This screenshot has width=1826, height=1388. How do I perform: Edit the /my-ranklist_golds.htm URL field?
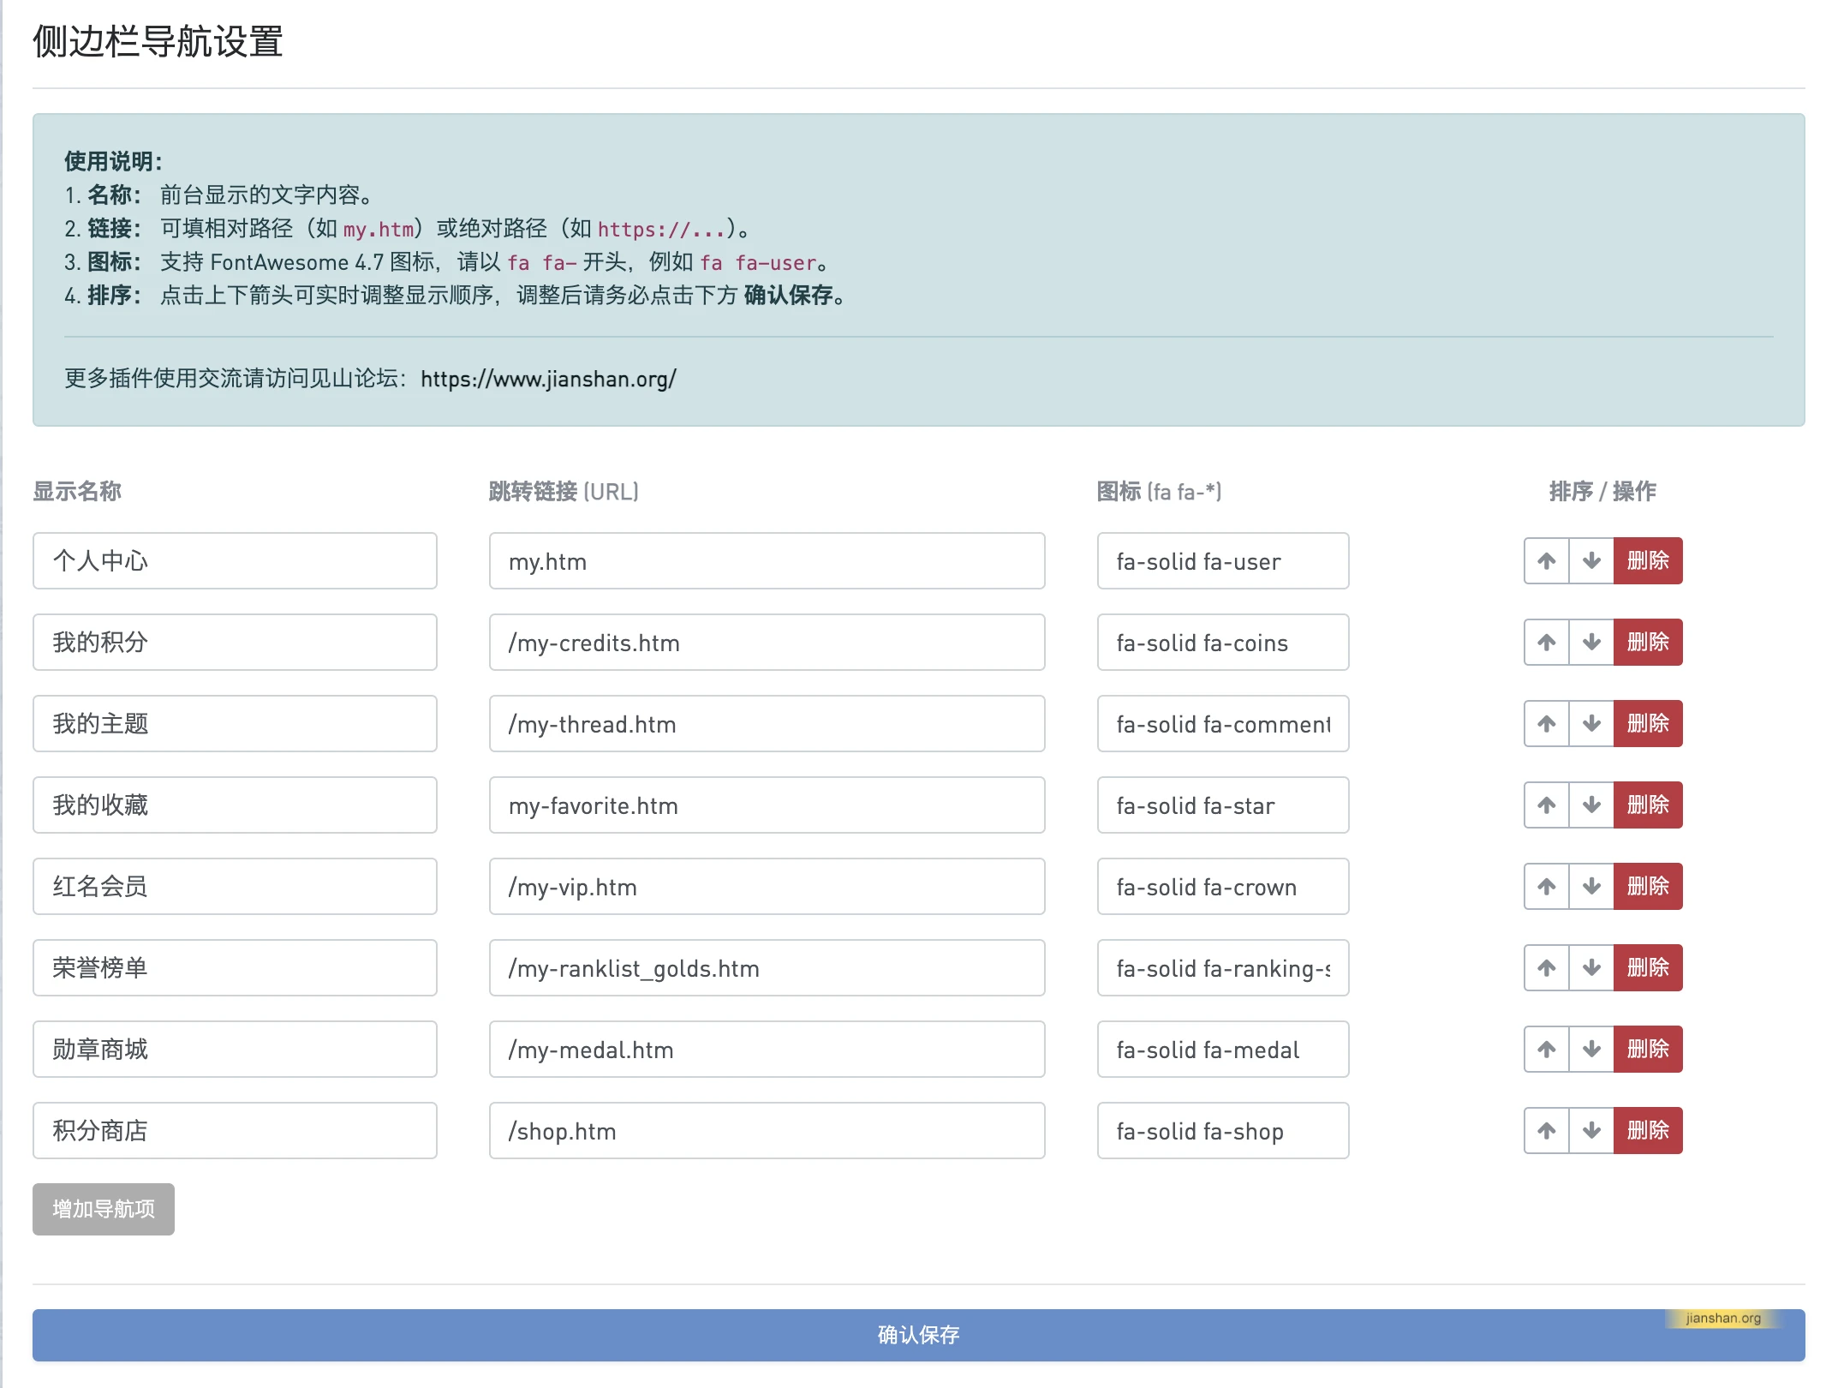click(767, 968)
